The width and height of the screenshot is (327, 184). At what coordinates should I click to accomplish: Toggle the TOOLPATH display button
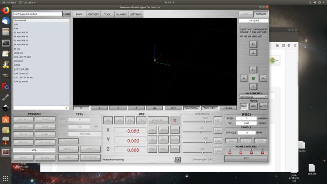click(x=210, y=108)
